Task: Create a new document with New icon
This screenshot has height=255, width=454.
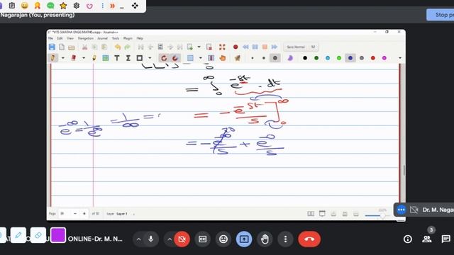Action: [62, 47]
